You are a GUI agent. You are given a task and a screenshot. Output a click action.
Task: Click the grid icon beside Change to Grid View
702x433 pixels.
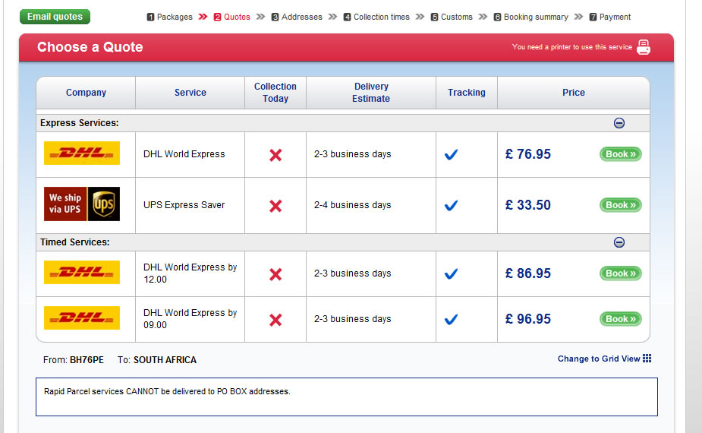(647, 359)
